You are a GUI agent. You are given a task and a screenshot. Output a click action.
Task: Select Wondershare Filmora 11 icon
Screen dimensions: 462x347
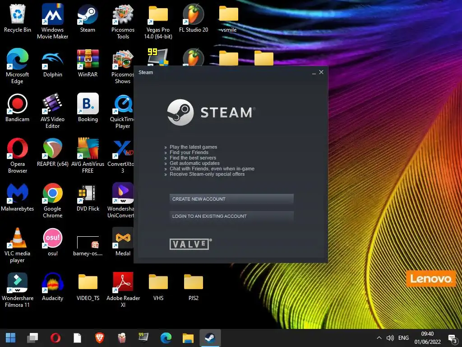18,290
